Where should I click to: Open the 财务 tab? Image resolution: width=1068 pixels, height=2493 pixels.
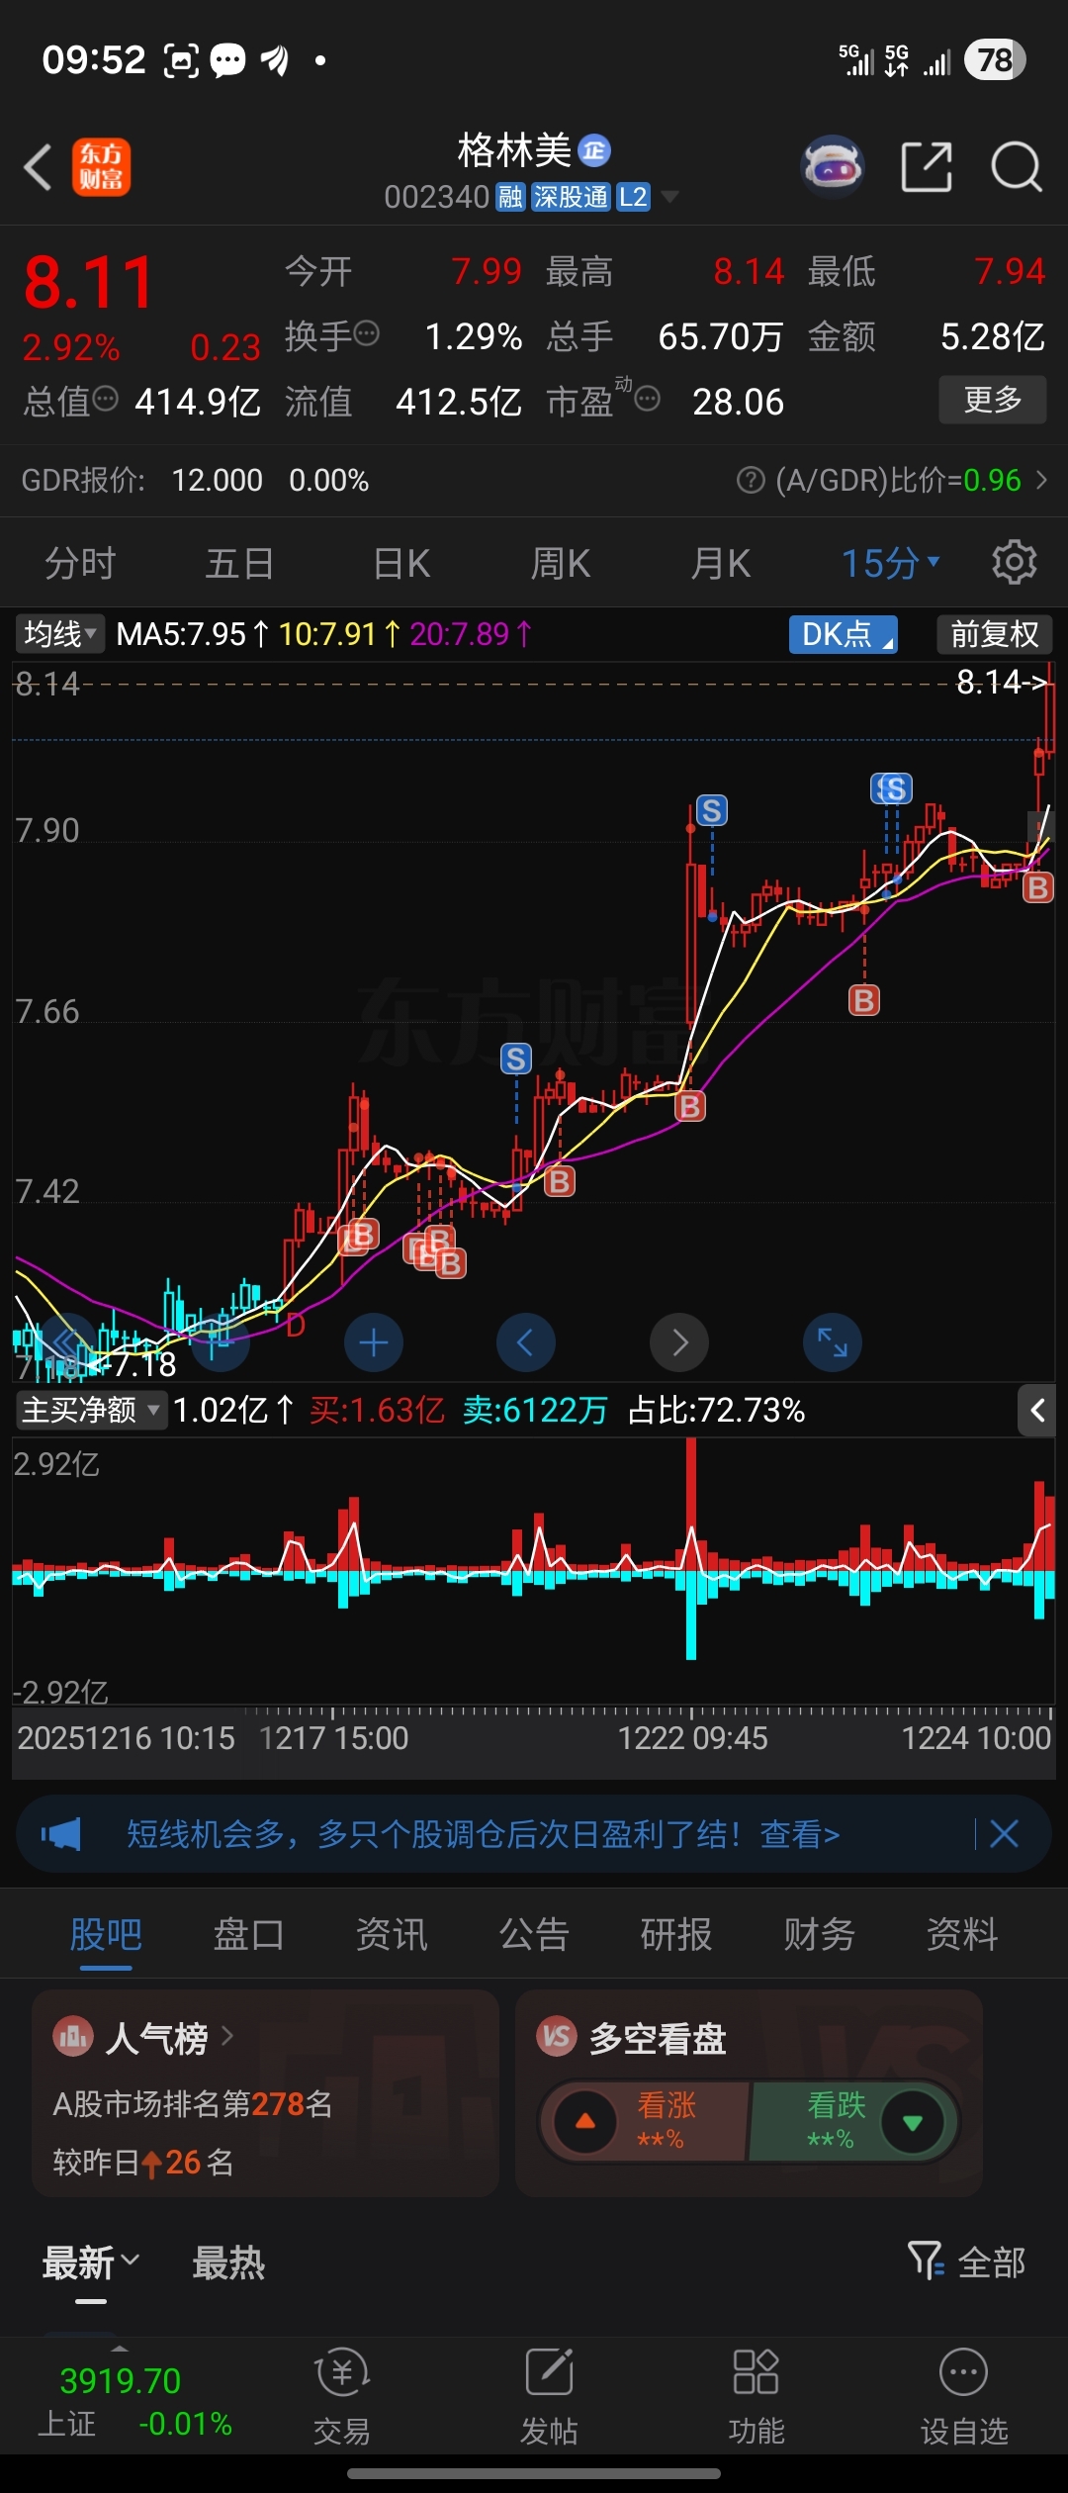pos(820,1933)
